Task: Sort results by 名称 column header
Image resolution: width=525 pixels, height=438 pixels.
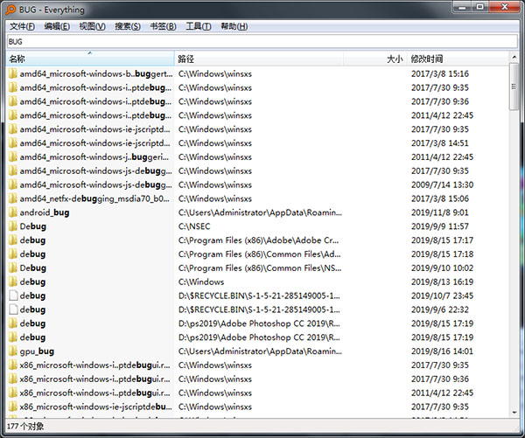Action: tap(87, 59)
